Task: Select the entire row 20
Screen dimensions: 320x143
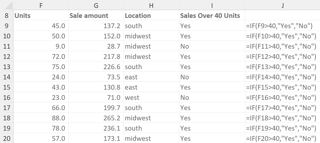Action: tap(6, 139)
